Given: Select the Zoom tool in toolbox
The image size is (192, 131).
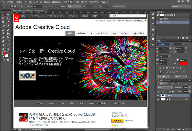Looking at the screenshot, I should click(x=8, y=49).
